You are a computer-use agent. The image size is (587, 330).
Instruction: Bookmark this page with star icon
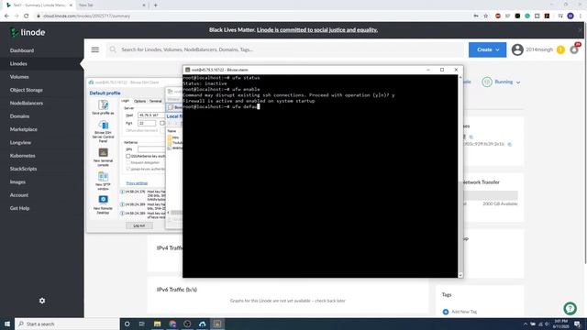click(x=485, y=16)
